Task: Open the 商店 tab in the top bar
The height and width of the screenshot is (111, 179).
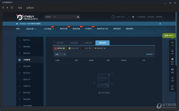Action: coord(20,8)
